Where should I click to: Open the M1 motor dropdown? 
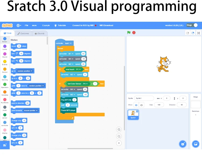[71, 54]
